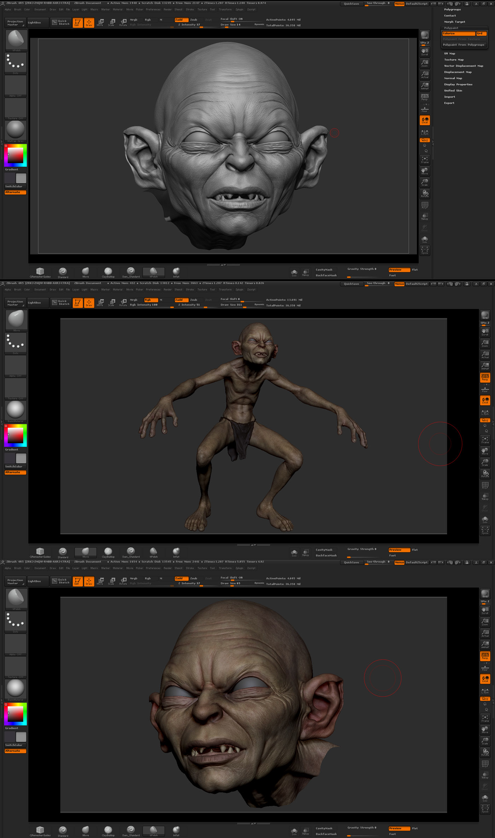Click Polypaint From Polygroups button
Screen dimensions: 495x838
pyautogui.click(x=464, y=45)
